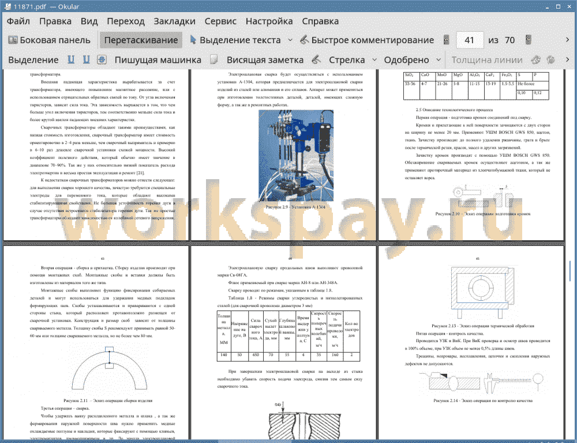Select the Стрелка arrow annotation tool
Screen dimensions: 577x443
(x=347, y=60)
